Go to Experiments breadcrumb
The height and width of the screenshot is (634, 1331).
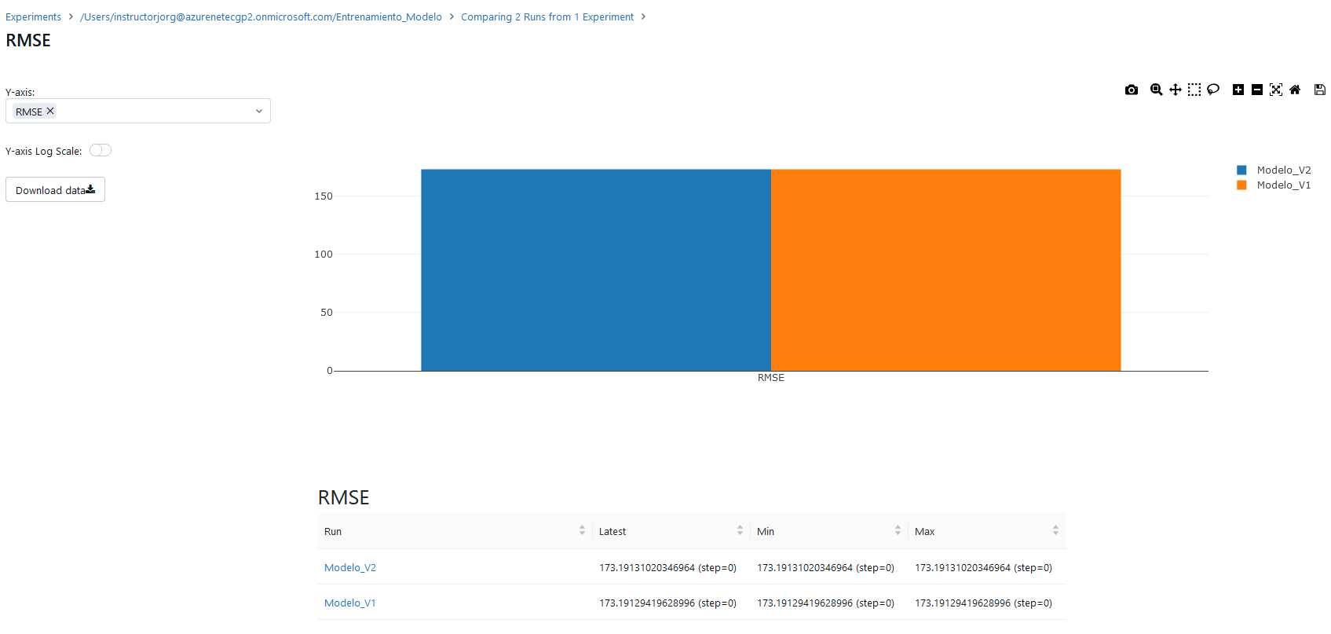[33, 17]
